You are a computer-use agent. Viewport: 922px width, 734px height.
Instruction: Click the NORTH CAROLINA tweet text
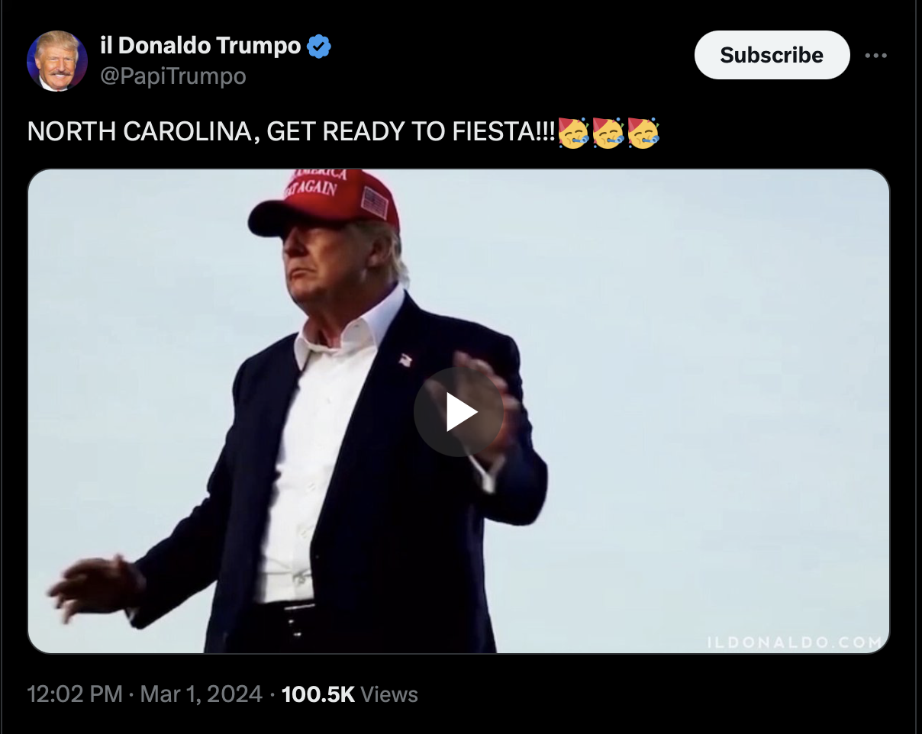(292, 132)
